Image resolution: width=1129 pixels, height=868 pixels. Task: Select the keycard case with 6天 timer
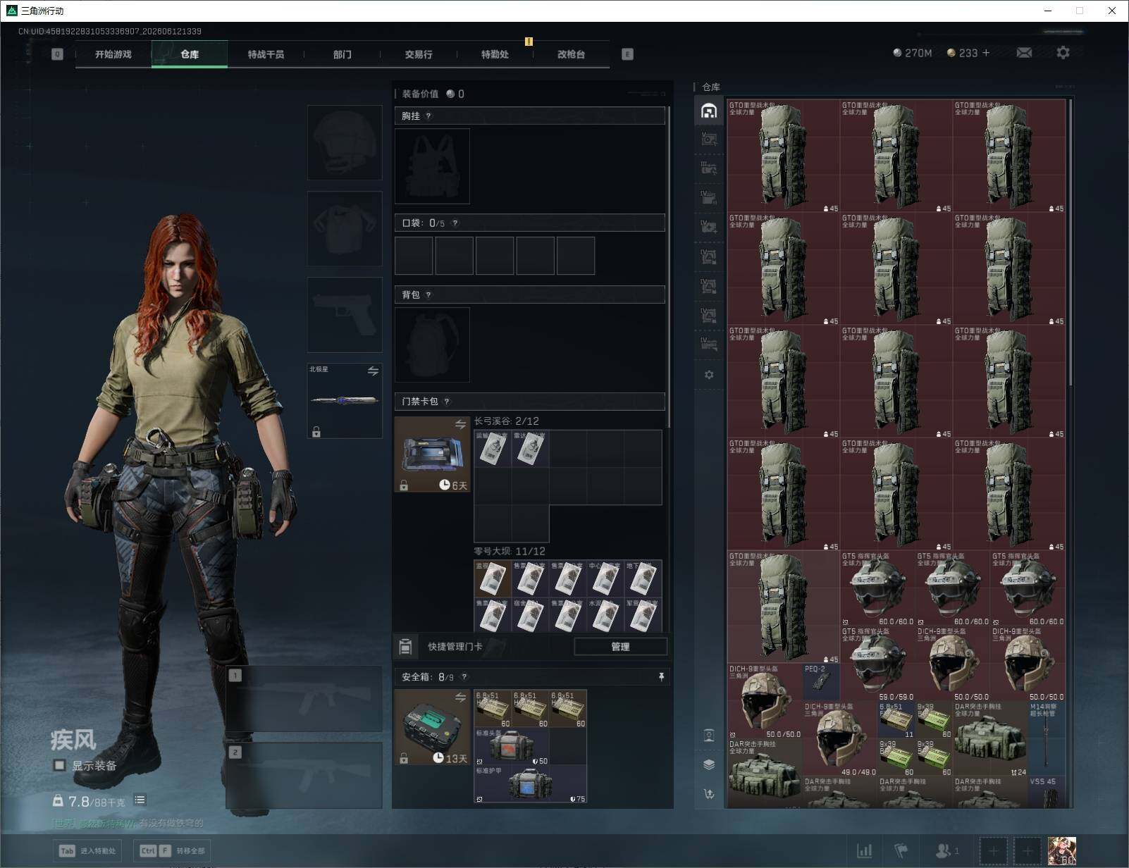click(432, 454)
